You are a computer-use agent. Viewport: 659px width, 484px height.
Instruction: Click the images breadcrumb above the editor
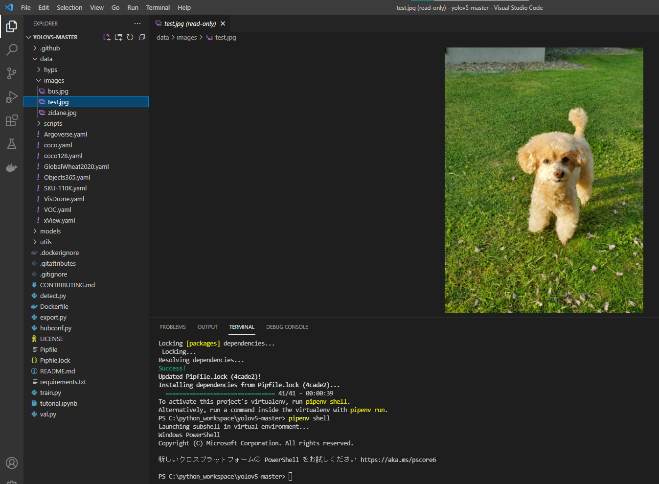tap(187, 37)
